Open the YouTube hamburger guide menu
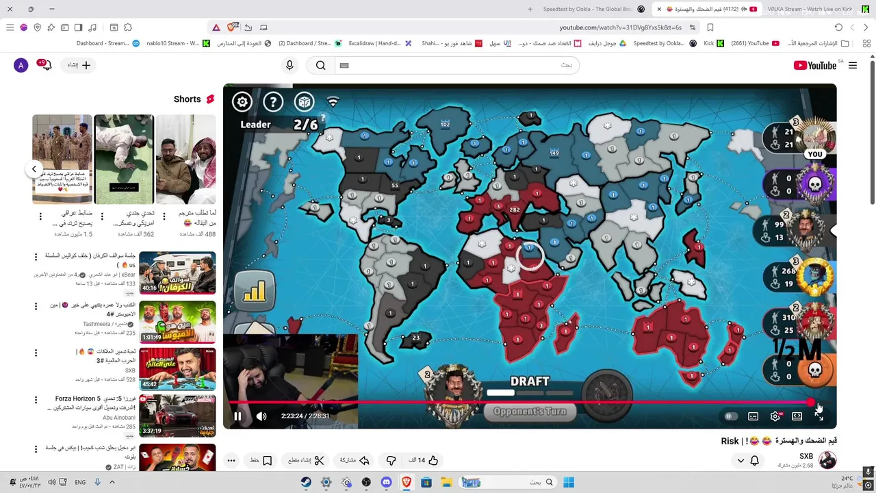 click(x=853, y=65)
